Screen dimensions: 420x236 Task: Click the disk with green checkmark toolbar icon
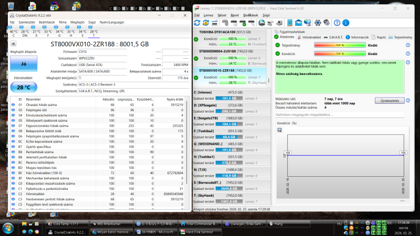pos(243,23)
